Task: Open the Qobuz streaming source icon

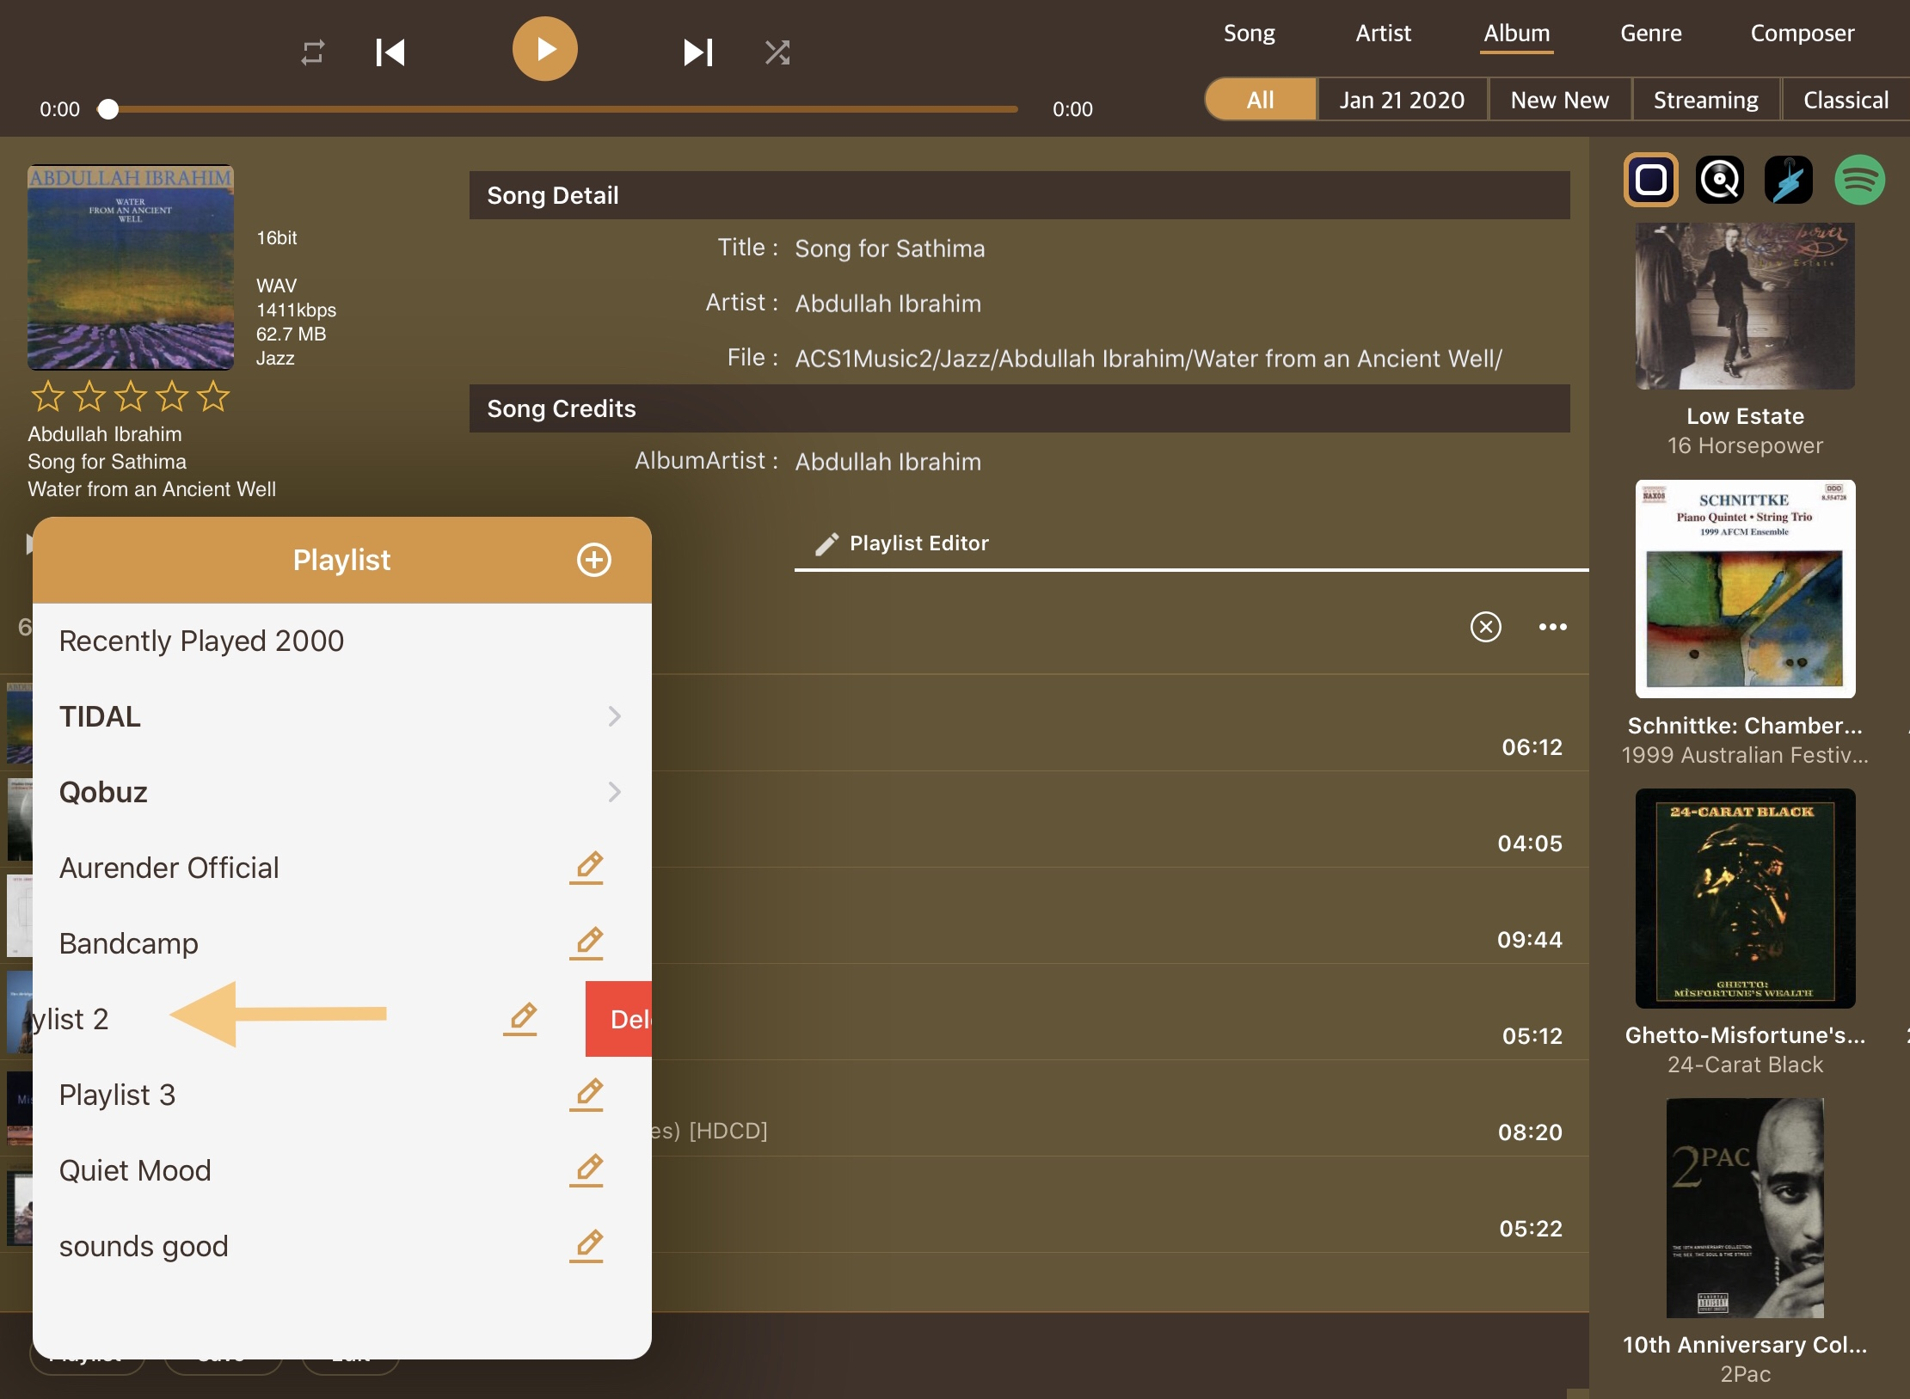Action: pos(1719,180)
